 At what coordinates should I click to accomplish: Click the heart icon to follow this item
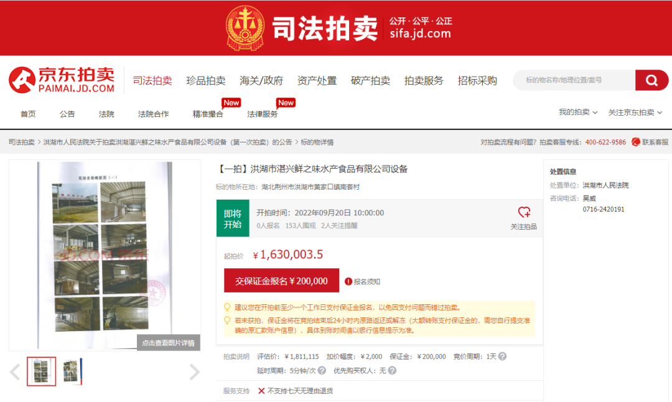(524, 212)
